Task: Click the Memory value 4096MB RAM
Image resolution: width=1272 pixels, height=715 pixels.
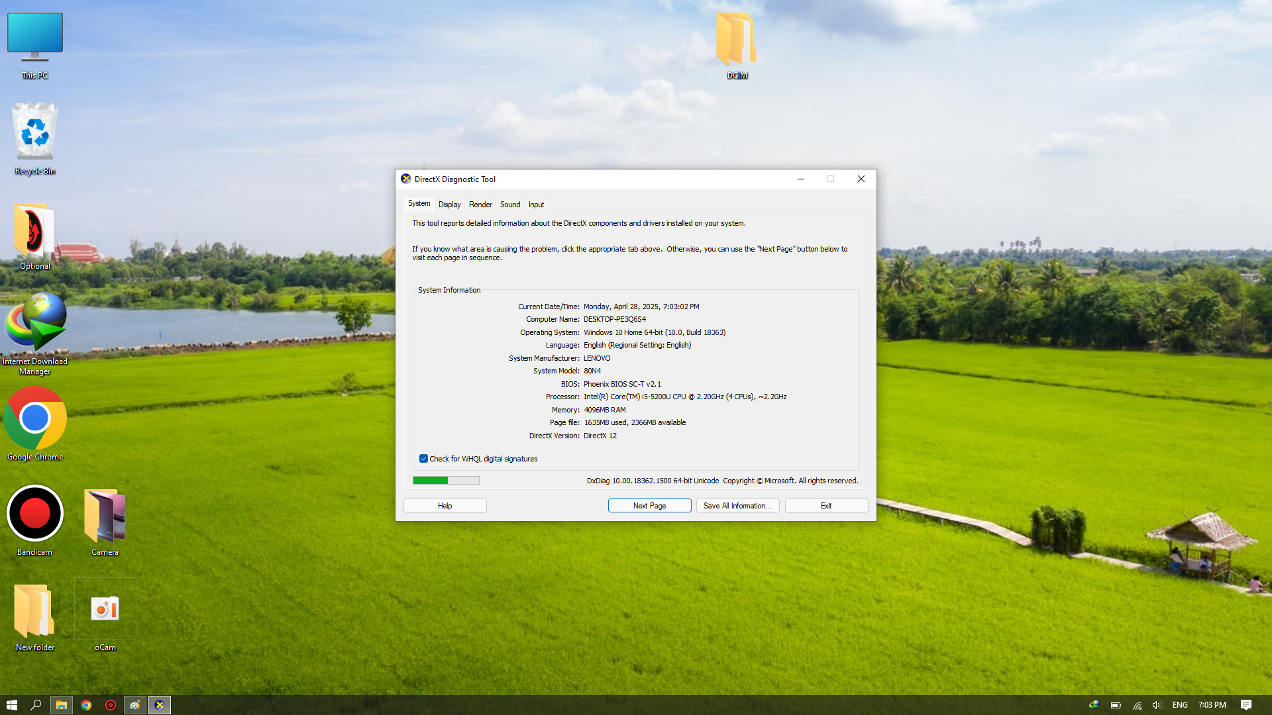Action: click(605, 410)
